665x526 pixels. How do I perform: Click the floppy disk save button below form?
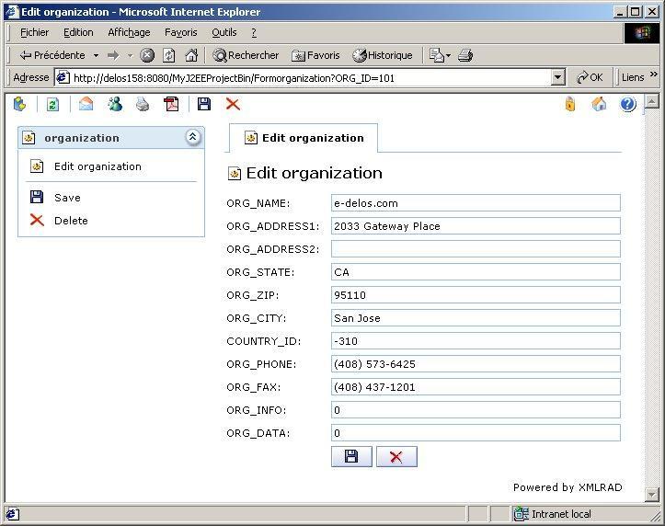(x=351, y=457)
